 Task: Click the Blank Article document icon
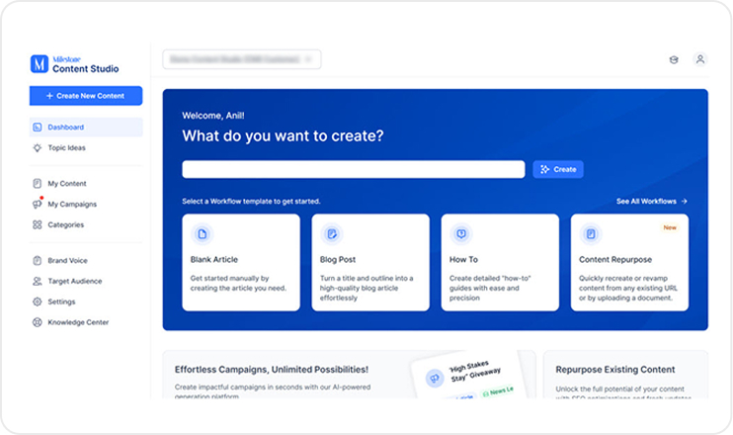tap(203, 234)
